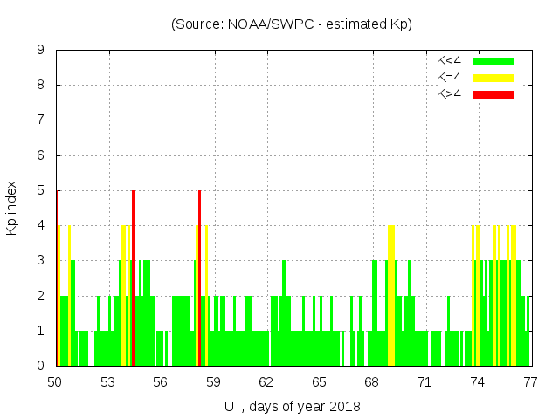Select the red Kp 5 bar near day 58

pos(199,278)
